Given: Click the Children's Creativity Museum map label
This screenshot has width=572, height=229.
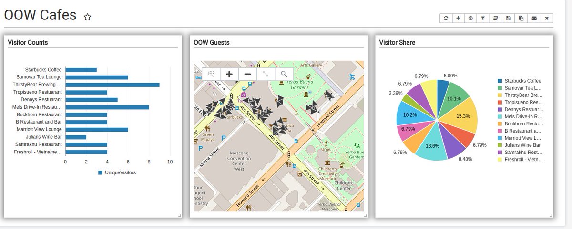Looking at the screenshot, I should [327, 173].
